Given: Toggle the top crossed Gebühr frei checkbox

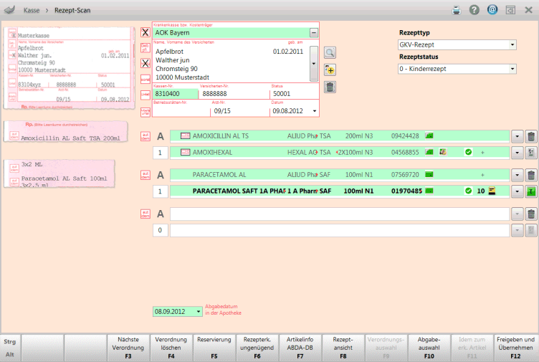Looking at the screenshot, I should (146, 32).
